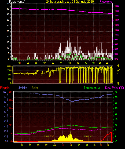
Task: Click the 'Dew Point (°C)' legend label
Action: click(x=115, y=88)
